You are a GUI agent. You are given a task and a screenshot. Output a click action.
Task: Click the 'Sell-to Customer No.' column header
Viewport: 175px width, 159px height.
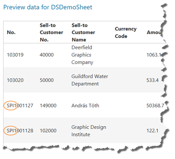[51, 32]
